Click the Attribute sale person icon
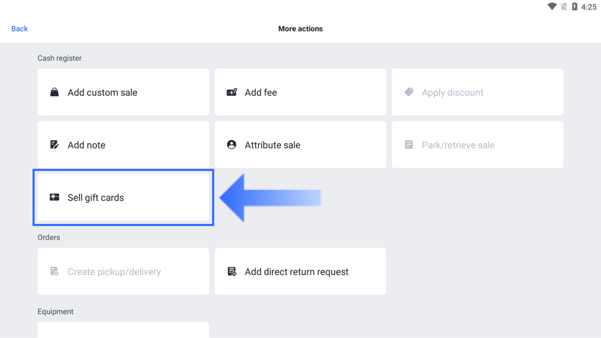 (x=232, y=145)
